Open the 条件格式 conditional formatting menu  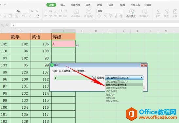(132, 13)
